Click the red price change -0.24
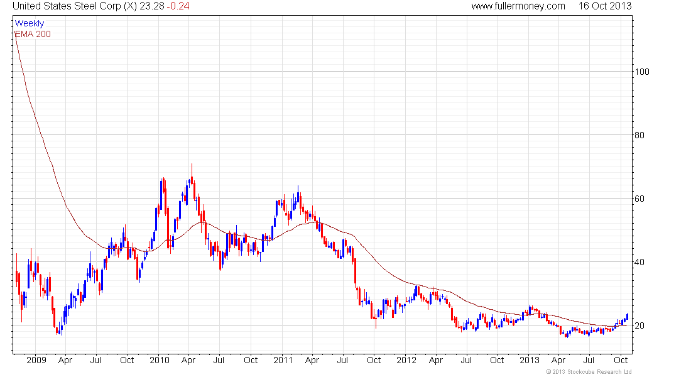 pos(178,6)
